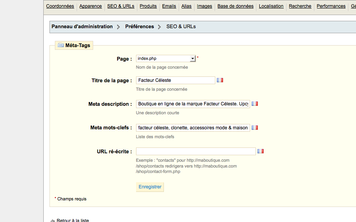356x222 pixels.
Task: Click the back arrow icon near Retour à la liste
Action: (53, 220)
